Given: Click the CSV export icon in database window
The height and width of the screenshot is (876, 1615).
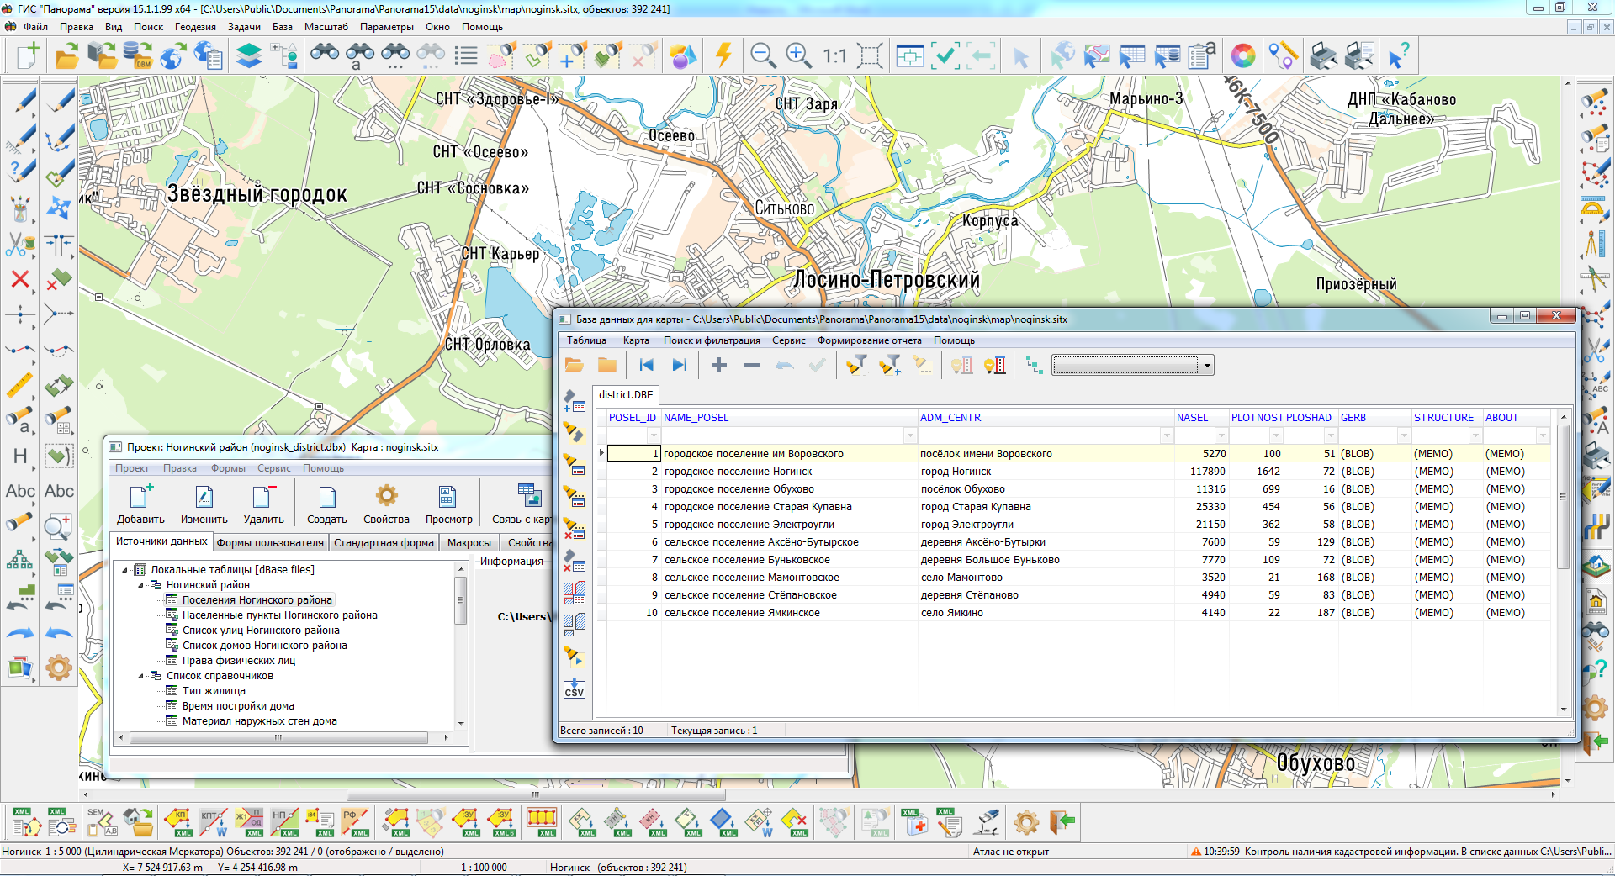Looking at the screenshot, I should coord(574,689).
